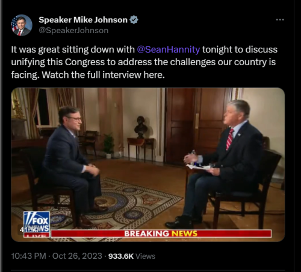Click the blue verified badge icon
Viewport: 301px width, 272px height.
[134, 20]
